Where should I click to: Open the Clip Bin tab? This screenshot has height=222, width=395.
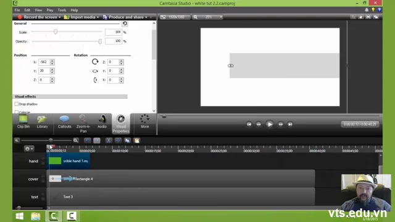coord(23,121)
